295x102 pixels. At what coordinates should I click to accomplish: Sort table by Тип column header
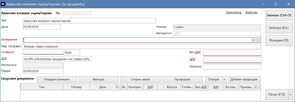click(42, 87)
